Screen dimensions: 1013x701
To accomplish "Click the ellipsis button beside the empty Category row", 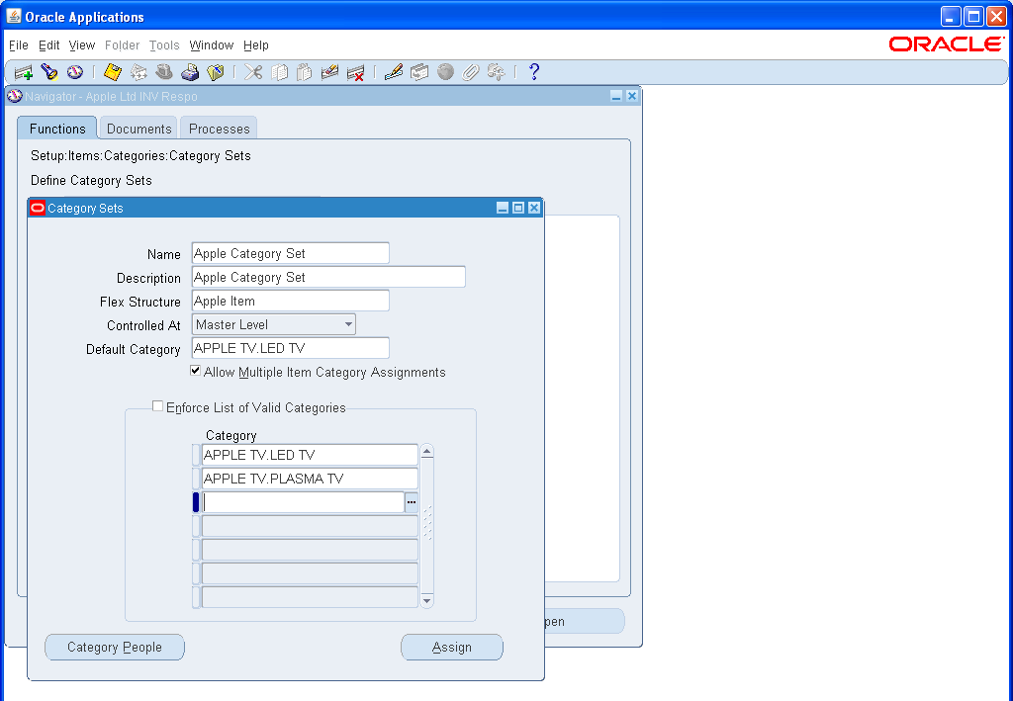I will pyautogui.click(x=412, y=502).
